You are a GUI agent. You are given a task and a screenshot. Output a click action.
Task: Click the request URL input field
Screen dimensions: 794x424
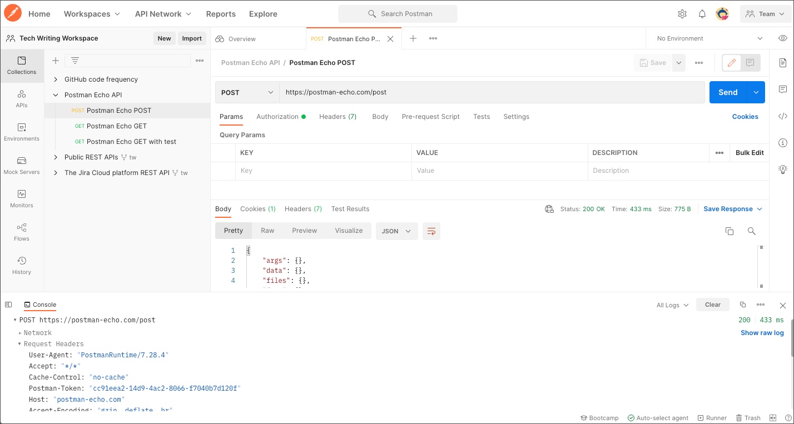[492, 92]
